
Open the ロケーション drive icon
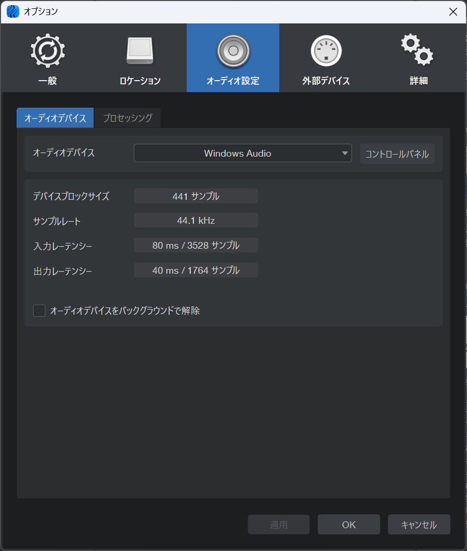click(x=140, y=51)
